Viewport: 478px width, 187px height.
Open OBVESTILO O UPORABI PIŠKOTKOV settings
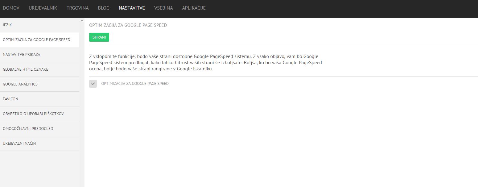(39, 114)
